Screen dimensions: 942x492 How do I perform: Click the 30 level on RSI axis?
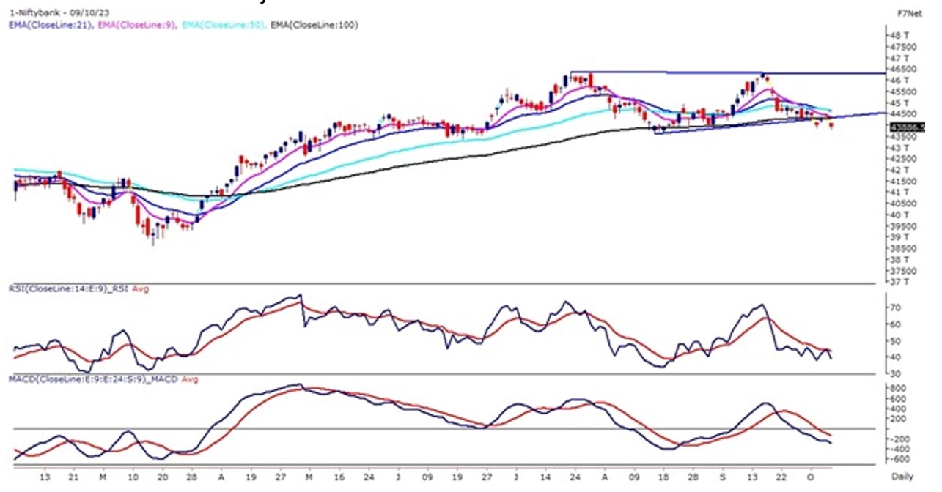pos(896,373)
